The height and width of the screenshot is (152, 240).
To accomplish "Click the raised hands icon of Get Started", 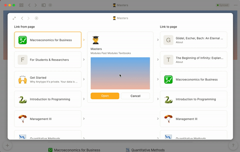I will (23, 80).
